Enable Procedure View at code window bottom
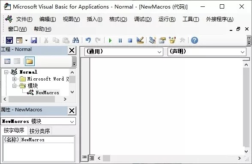This screenshot has width=252, height=164. [x=84, y=158]
